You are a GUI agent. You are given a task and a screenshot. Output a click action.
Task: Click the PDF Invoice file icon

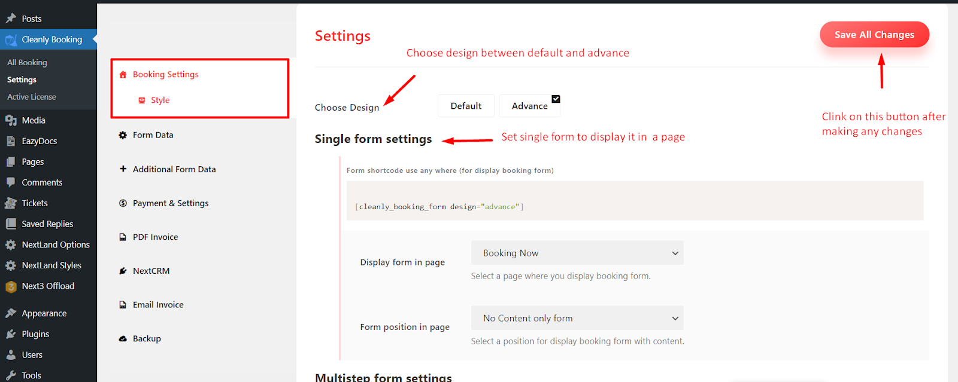tap(123, 237)
